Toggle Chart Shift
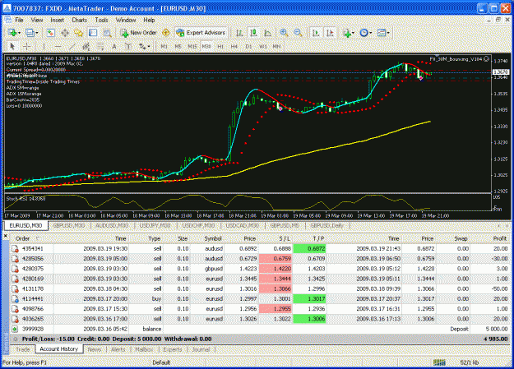 (x=330, y=33)
